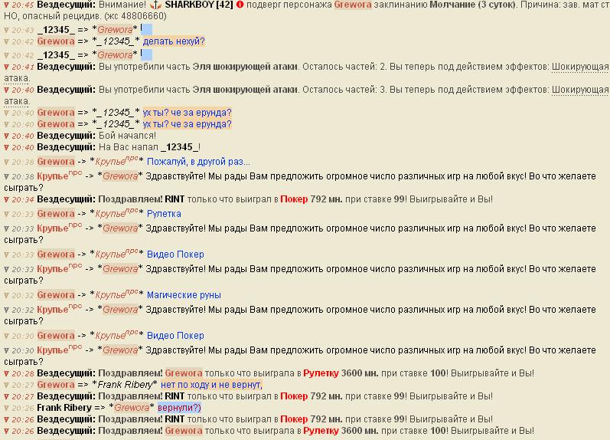
Task: Click the '792 мн.' amount in the 20:34 message
Action: (x=326, y=199)
